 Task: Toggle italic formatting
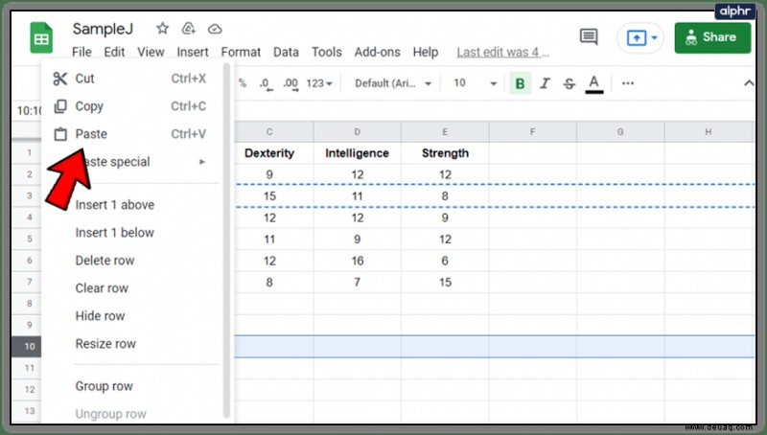tap(545, 83)
